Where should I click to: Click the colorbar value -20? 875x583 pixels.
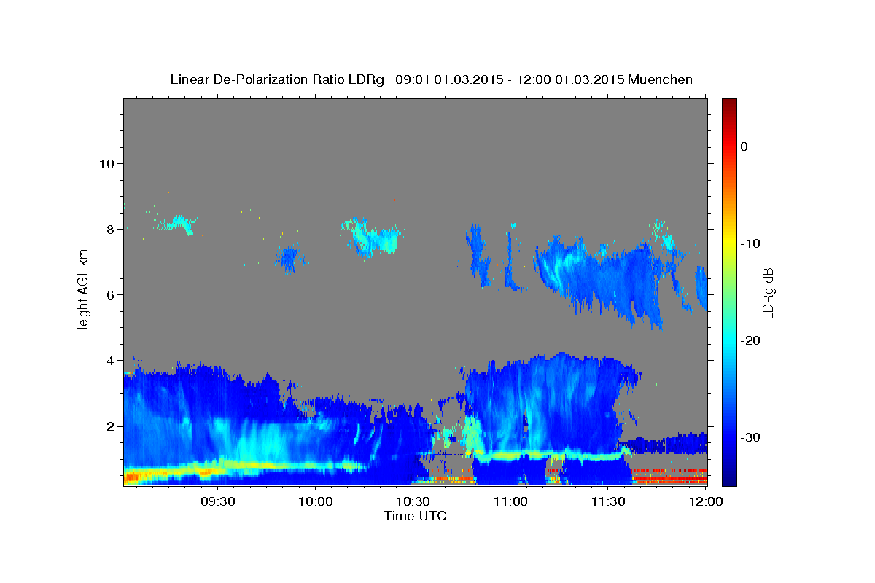pos(750,340)
